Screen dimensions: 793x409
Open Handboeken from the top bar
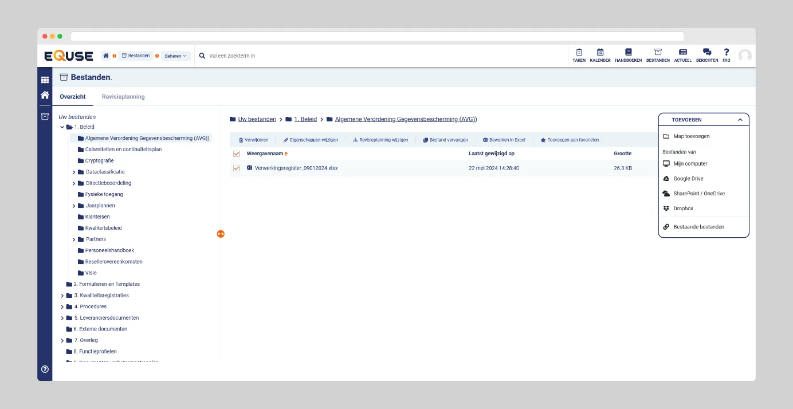(x=628, y=55)
